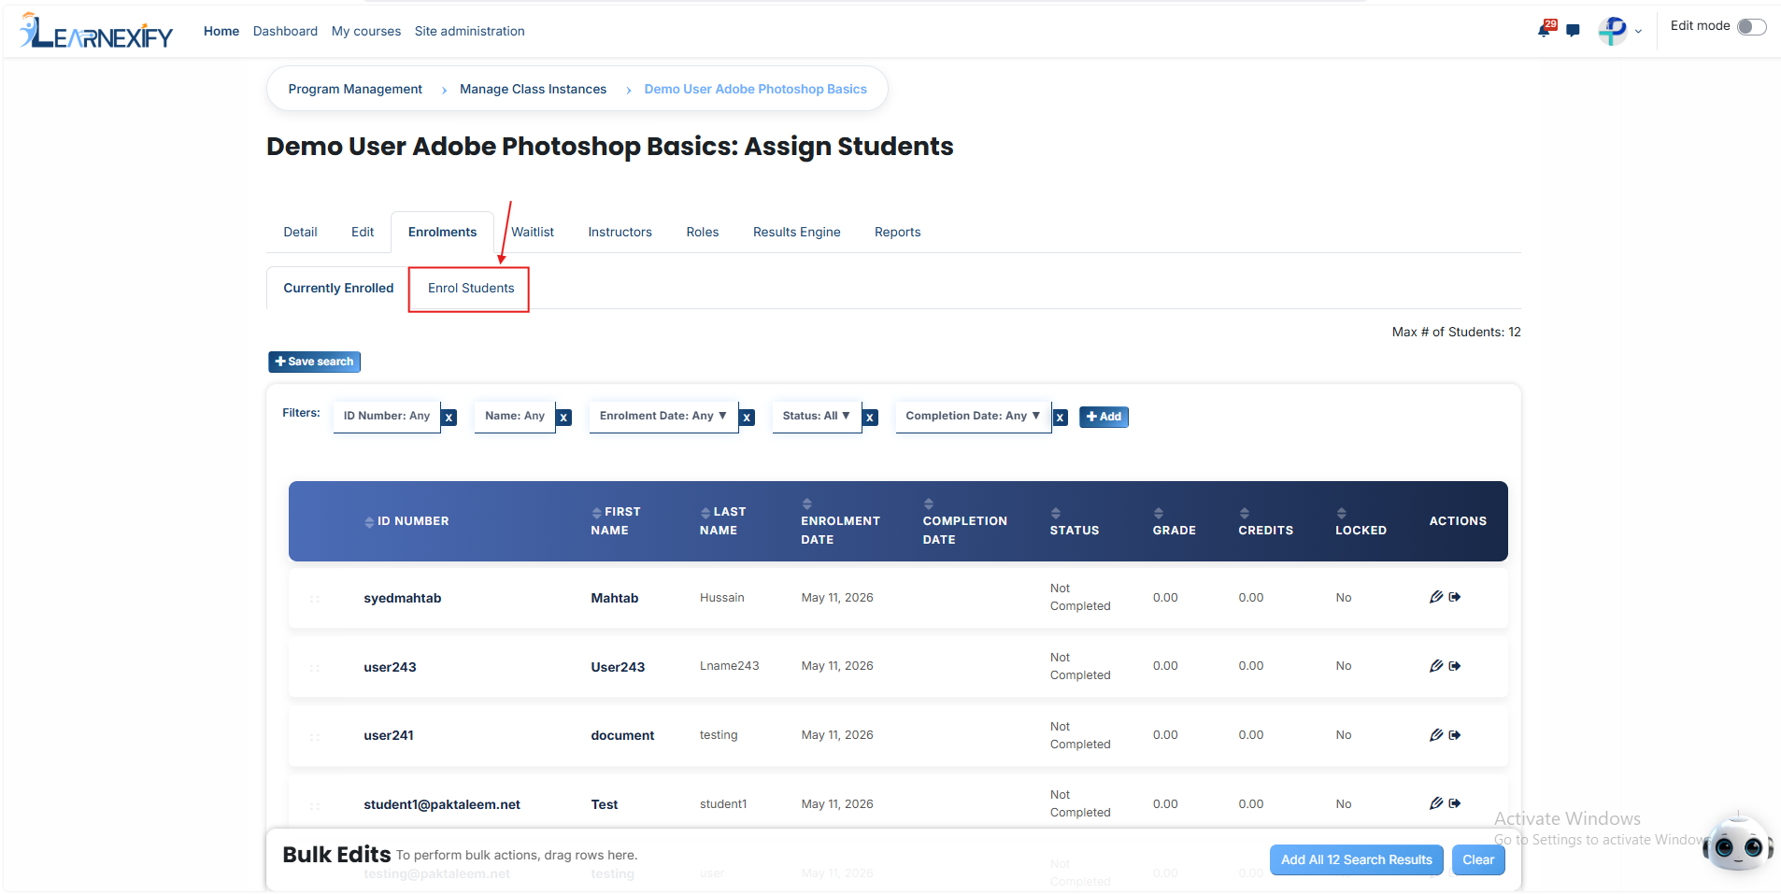Click the Add filter button
The image size is (1781, 894).
pyautogui.click(x=1104, y=417)
